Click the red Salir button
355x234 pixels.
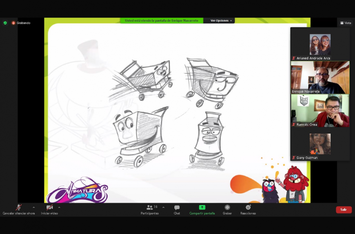point(344,210)
